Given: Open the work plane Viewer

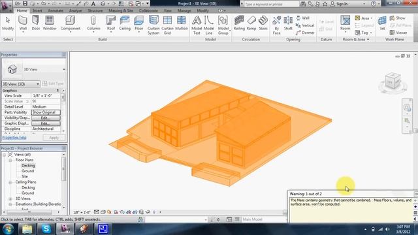Looking at the screenshot, I should pos(398,33).
